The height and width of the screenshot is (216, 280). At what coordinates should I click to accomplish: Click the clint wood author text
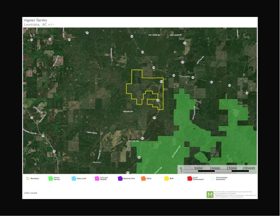(30, 193)
